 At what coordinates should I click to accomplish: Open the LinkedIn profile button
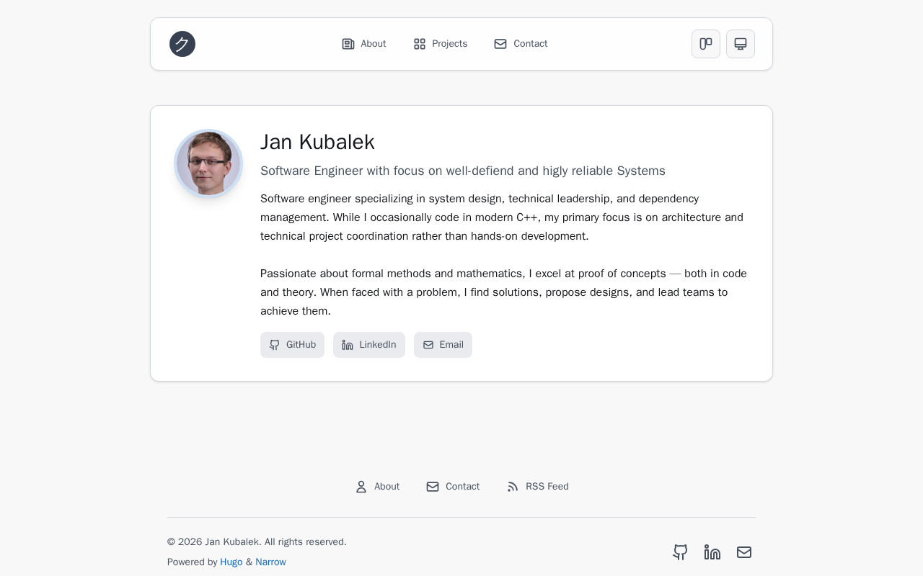tap(369, 345)
